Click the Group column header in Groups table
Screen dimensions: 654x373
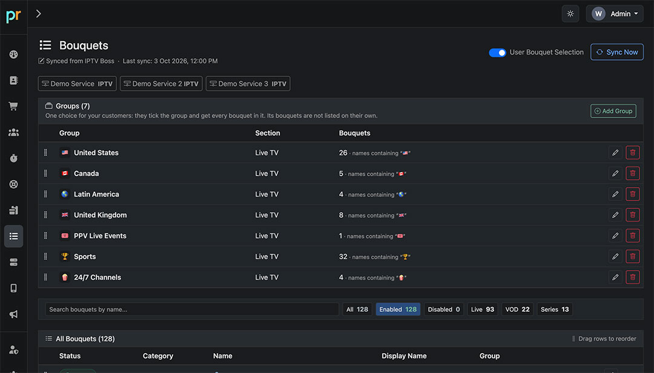(x=69, y=133)
